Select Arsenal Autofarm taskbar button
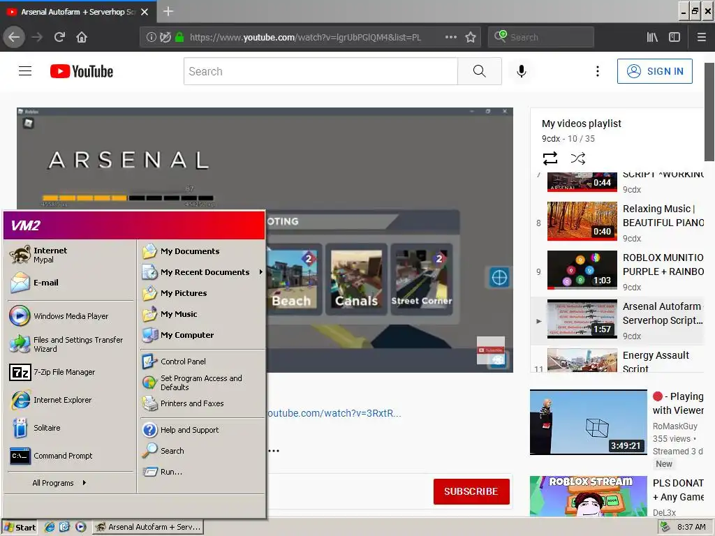The width and height of the screenshot is (715, 536). click(148, 527)
